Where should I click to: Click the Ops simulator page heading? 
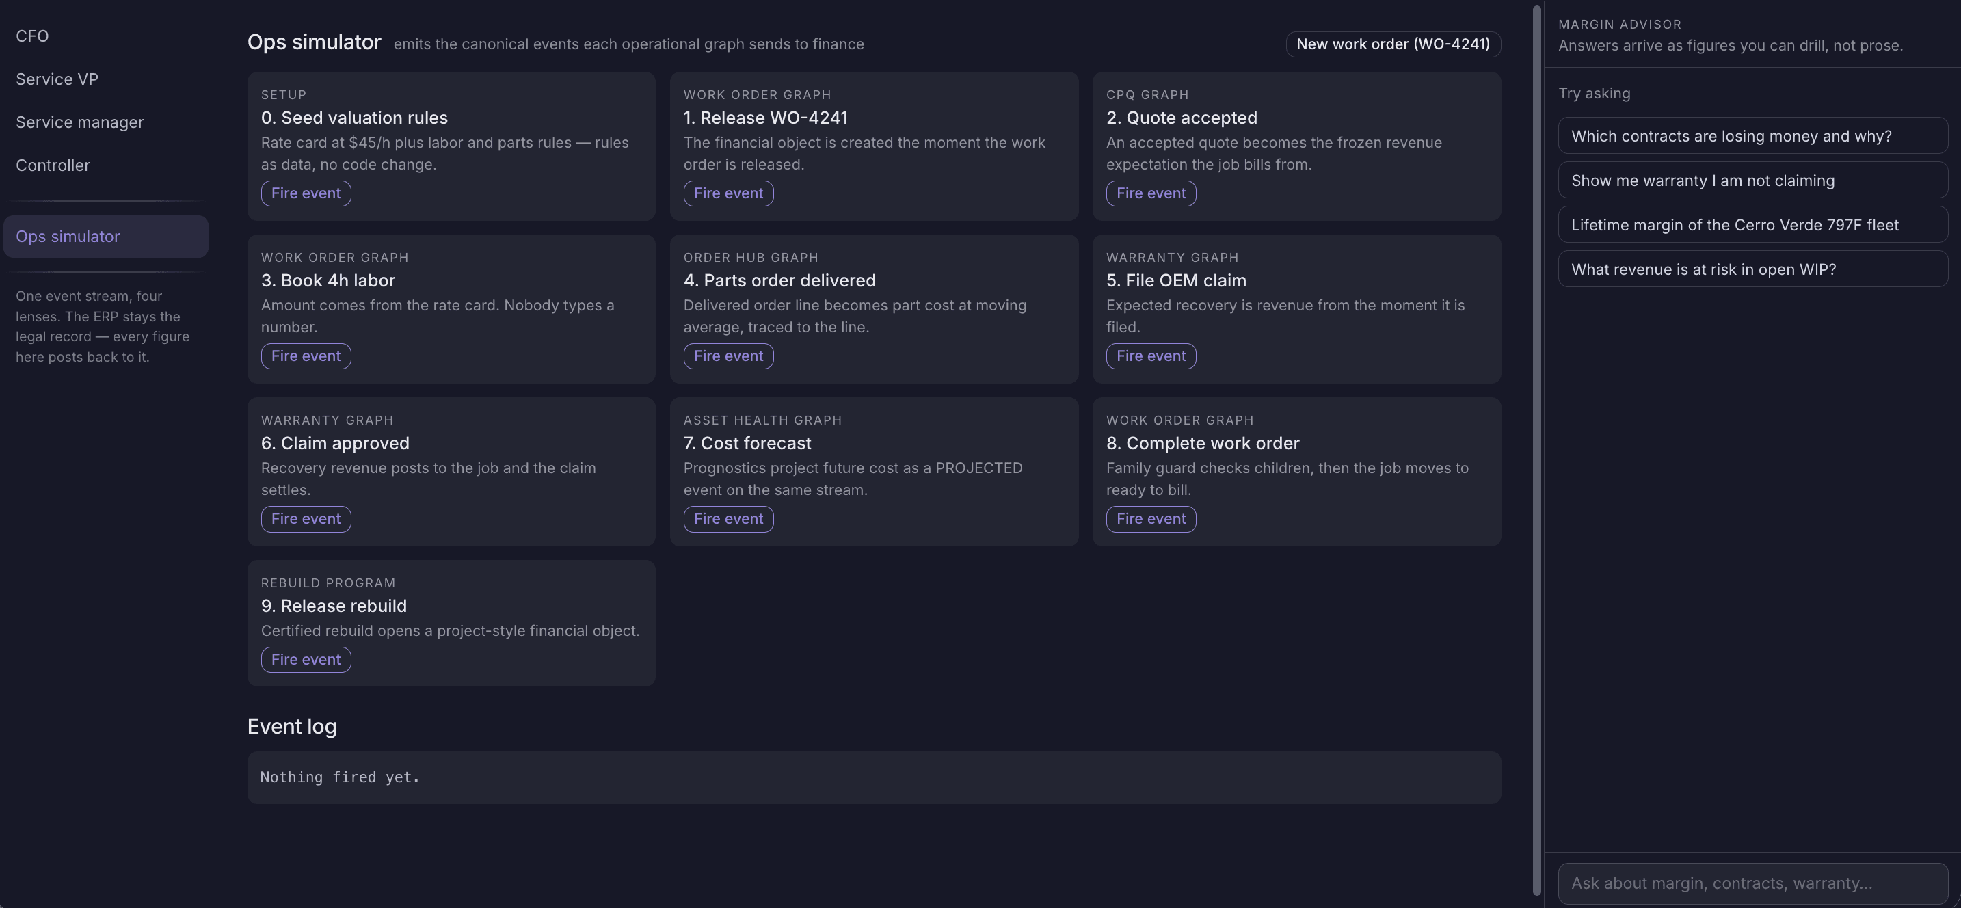[x=314, y=42]
